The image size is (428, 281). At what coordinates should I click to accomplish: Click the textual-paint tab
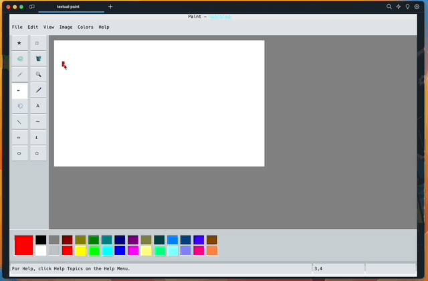[71, 7]
